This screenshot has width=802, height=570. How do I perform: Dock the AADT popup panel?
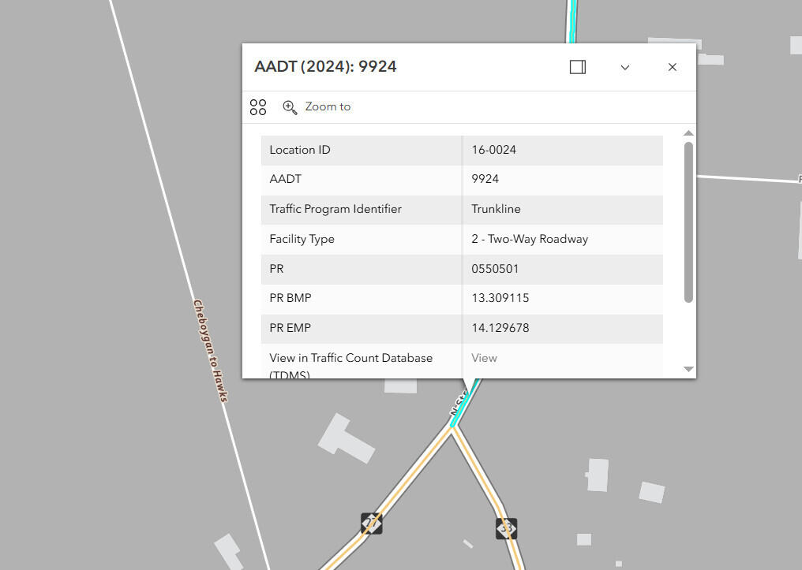[x=578, y=67]
